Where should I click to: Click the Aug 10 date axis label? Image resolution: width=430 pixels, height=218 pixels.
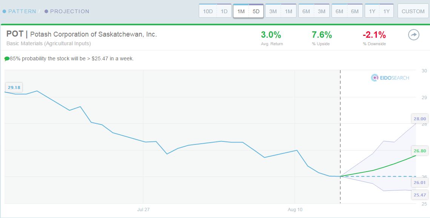(x=295, y=210)
